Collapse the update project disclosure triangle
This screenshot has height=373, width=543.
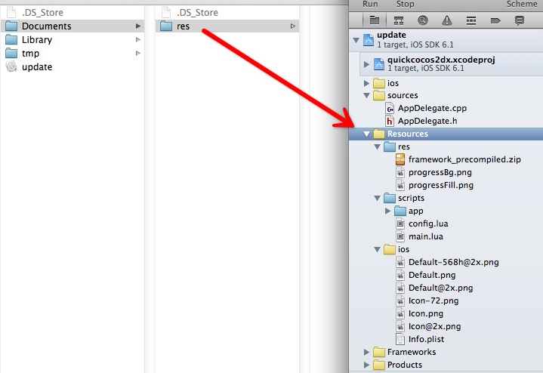click(x=356, y=41)
